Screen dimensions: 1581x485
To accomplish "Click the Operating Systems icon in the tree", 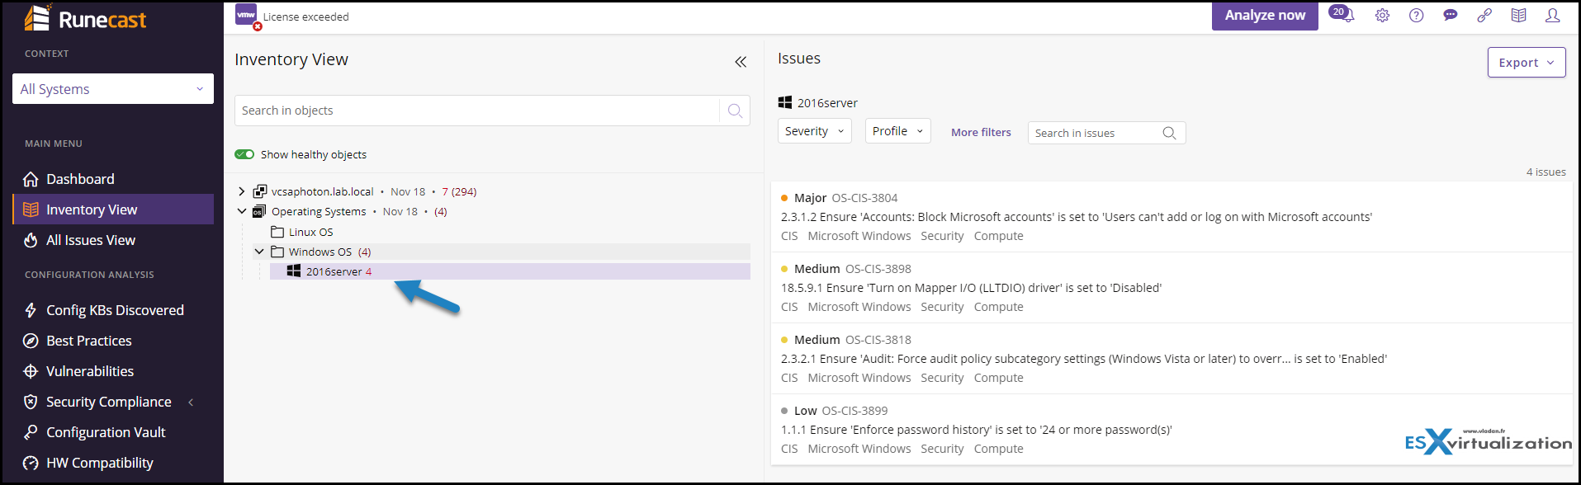I will tap(259, 211).
